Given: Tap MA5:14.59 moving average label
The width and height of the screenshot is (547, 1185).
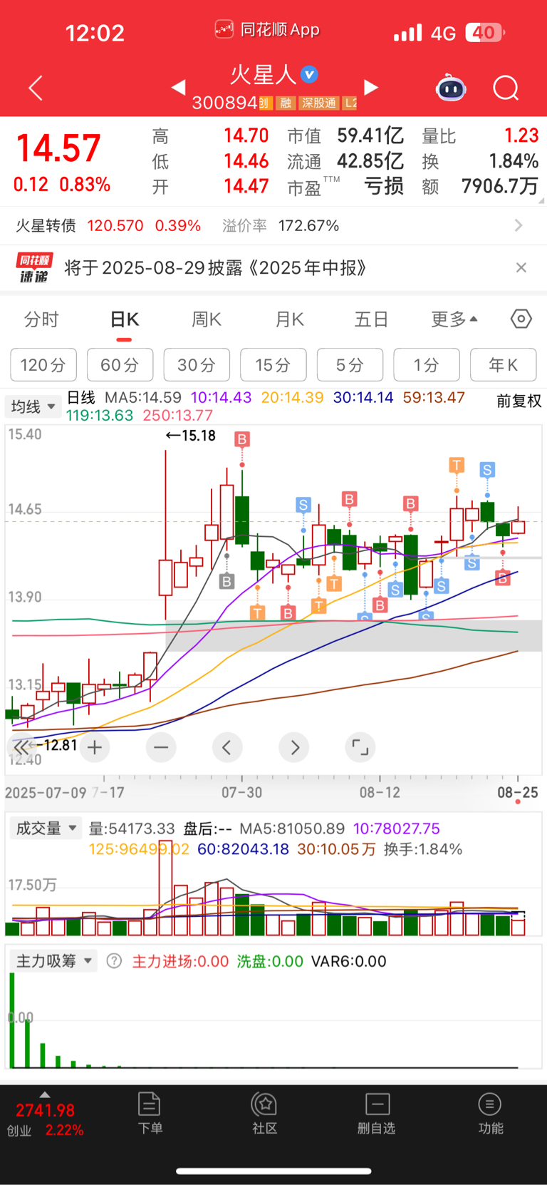Looking at the screenshot, I should (143, 397).
